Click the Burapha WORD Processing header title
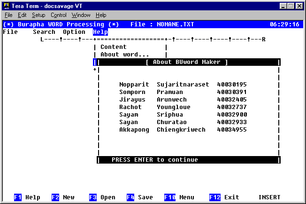 pos(61,24)
